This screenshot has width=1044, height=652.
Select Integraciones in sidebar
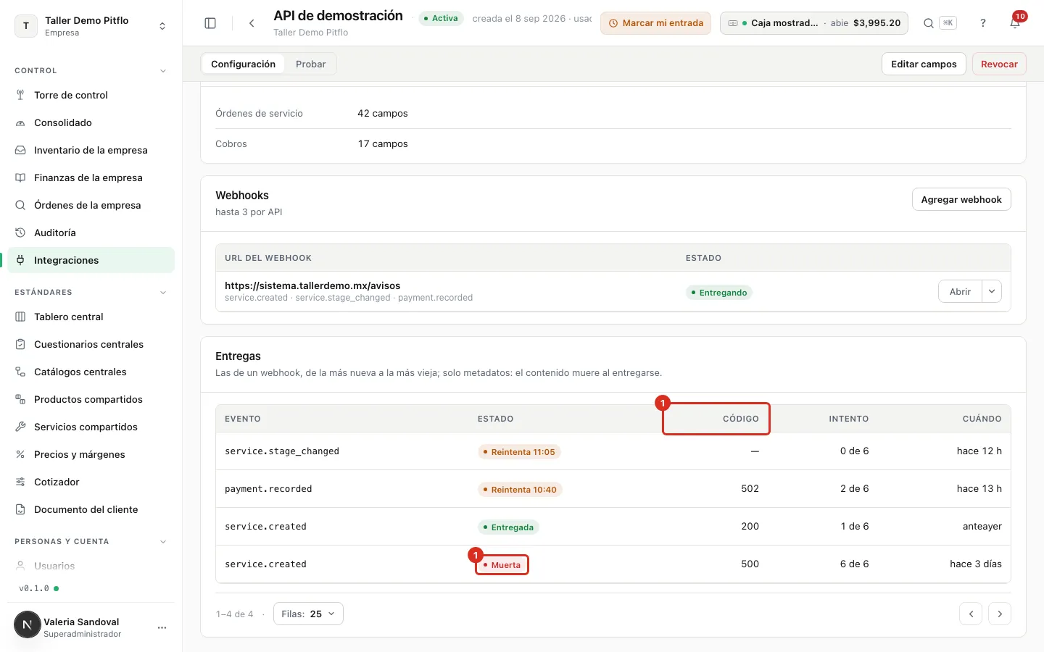coord(91,260)
